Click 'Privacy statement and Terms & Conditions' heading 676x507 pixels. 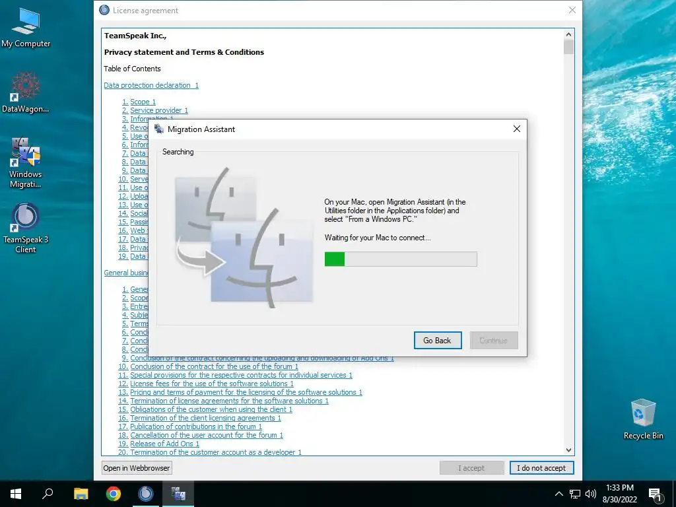[x=184, y=52]
